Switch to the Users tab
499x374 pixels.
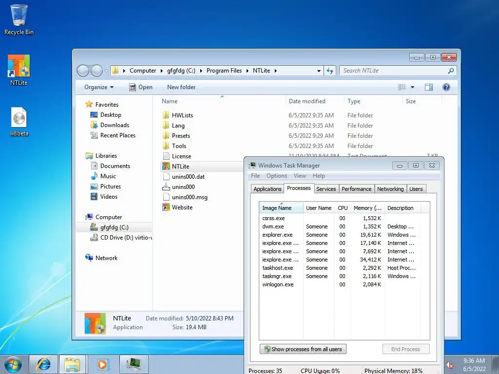pos(416,189)
